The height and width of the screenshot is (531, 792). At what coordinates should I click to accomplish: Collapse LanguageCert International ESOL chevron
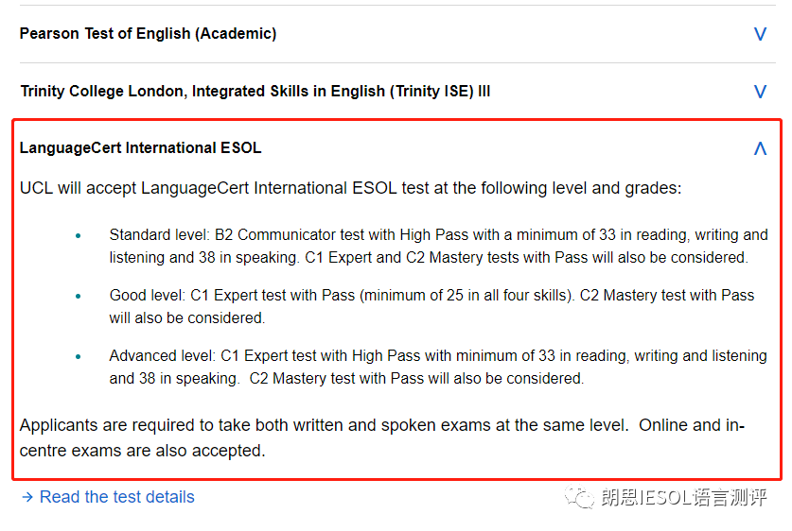[x=760, y=148]
